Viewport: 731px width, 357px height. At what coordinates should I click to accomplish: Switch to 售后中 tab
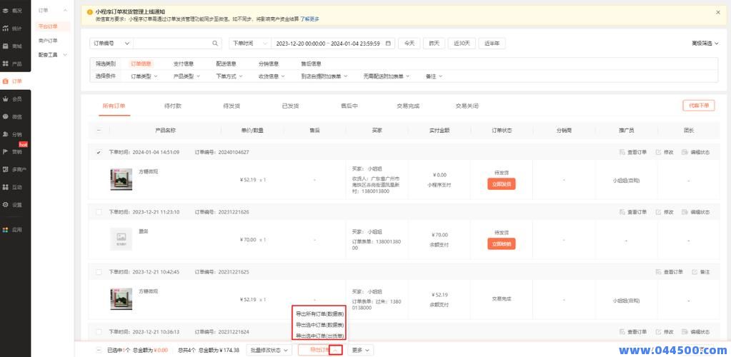pyautogui.click(x=349, y=106)
